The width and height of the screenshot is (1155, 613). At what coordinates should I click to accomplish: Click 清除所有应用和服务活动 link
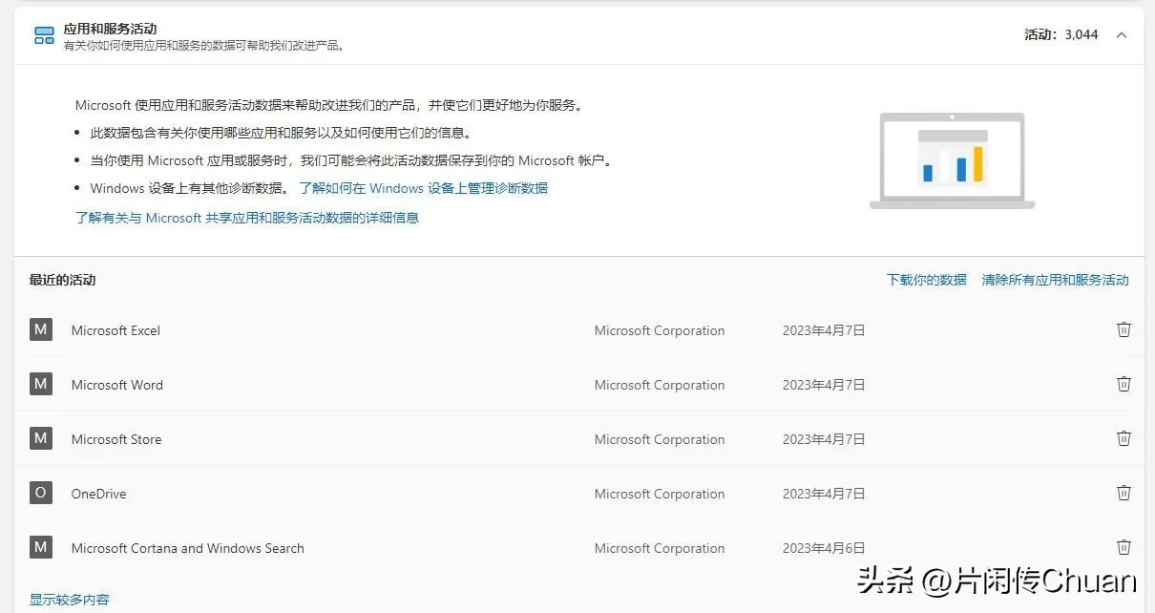(x=1055, y=280)
